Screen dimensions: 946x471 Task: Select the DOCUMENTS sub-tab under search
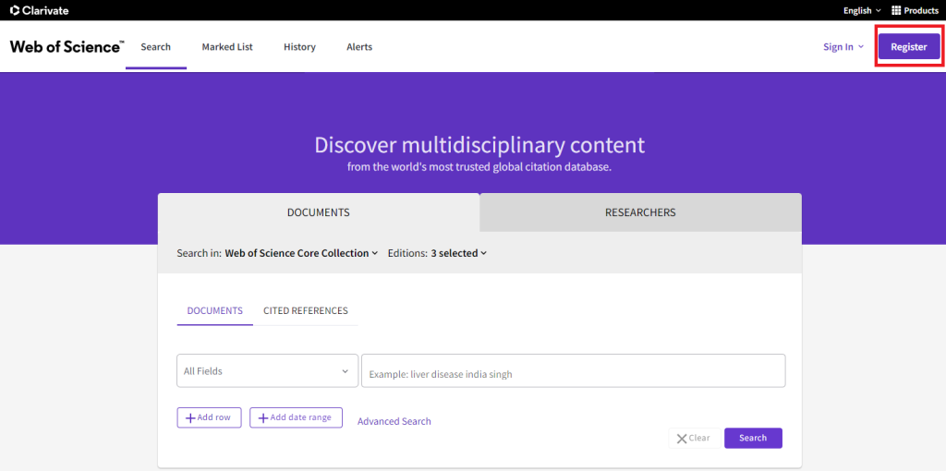214,310
